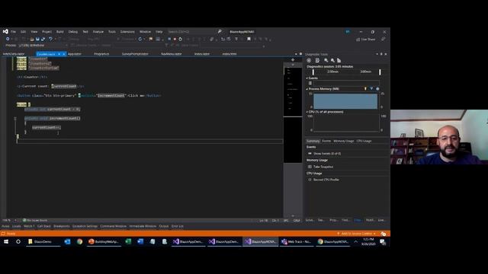Click the Stop Debugging red square icon

tap(175, 39)
